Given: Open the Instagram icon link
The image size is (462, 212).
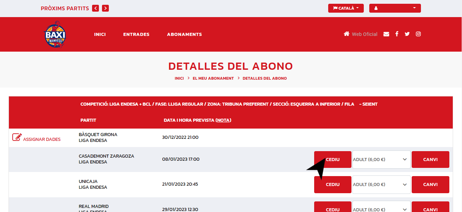Looking at the screenshot, I should pos(418,34).
